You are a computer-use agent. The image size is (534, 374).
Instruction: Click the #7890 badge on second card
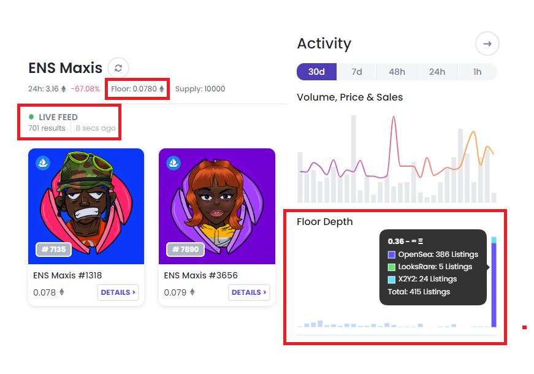point(185,250)
